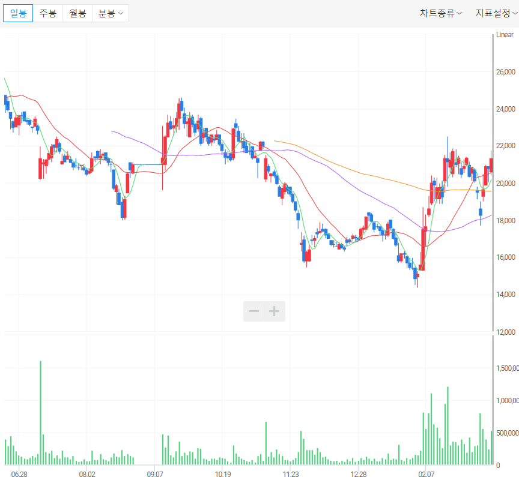Select the 일봉 daily chart tab
Screen dimensions: 519x477
click(x=18, y=13)
